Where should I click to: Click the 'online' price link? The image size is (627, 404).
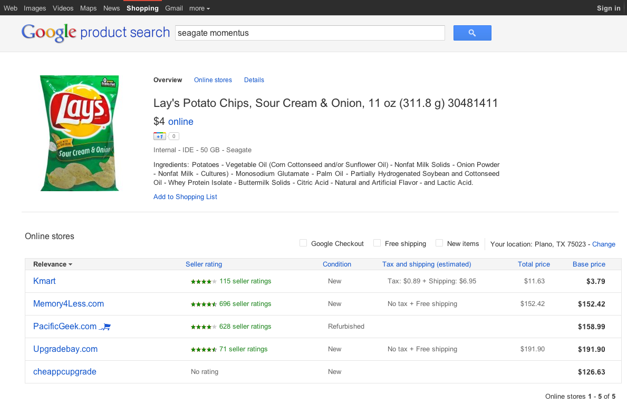click(x=181, y=122)
